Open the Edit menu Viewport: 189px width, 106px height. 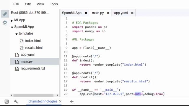[28, 4]
